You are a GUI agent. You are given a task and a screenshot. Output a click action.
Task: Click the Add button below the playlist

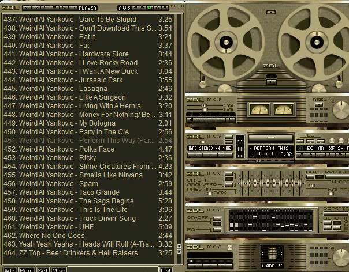(9, 270)
